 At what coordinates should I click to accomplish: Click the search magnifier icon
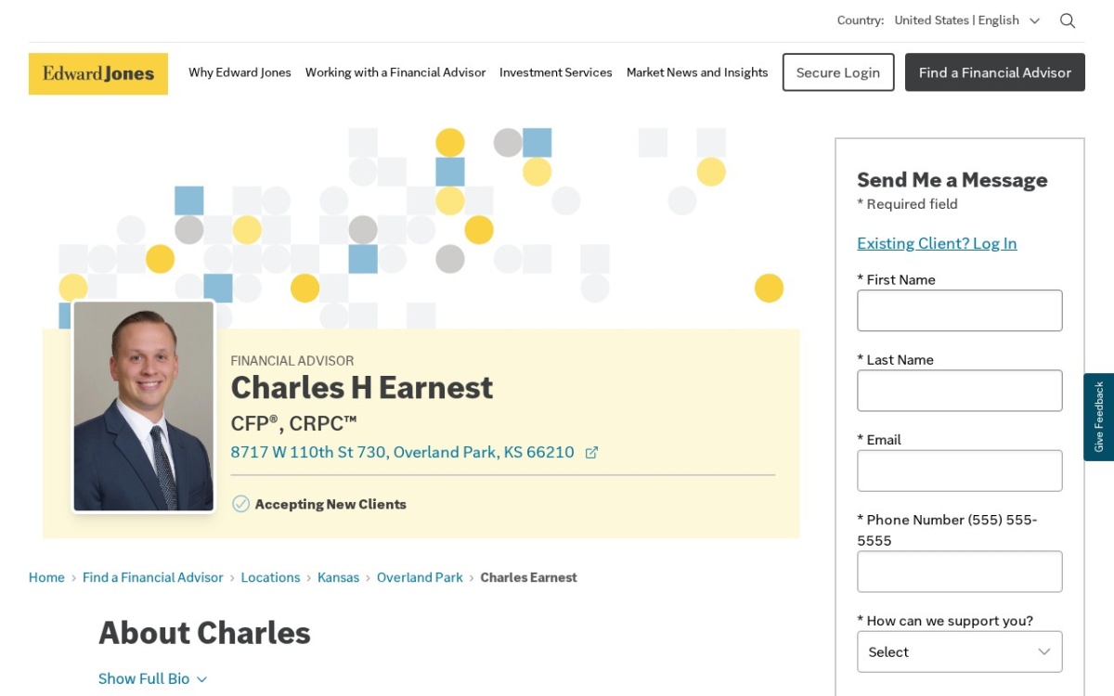[x=1068, y=20]
